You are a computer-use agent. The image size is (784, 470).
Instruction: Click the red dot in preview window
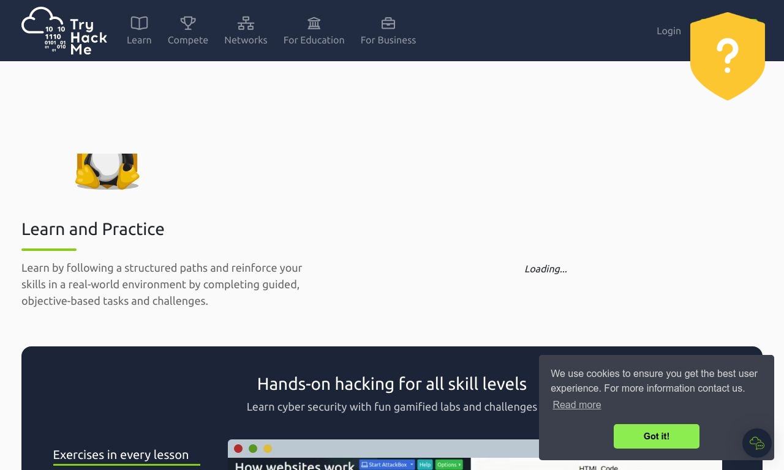[x=238, y=449]
